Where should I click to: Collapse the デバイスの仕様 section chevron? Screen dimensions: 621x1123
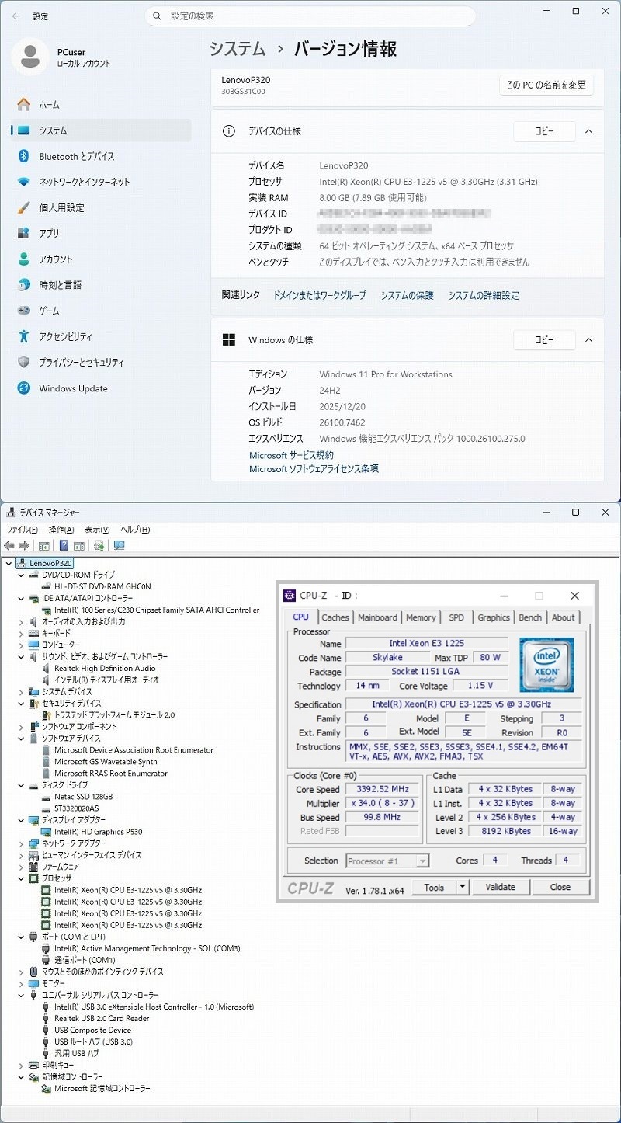[x=588, y=131]
